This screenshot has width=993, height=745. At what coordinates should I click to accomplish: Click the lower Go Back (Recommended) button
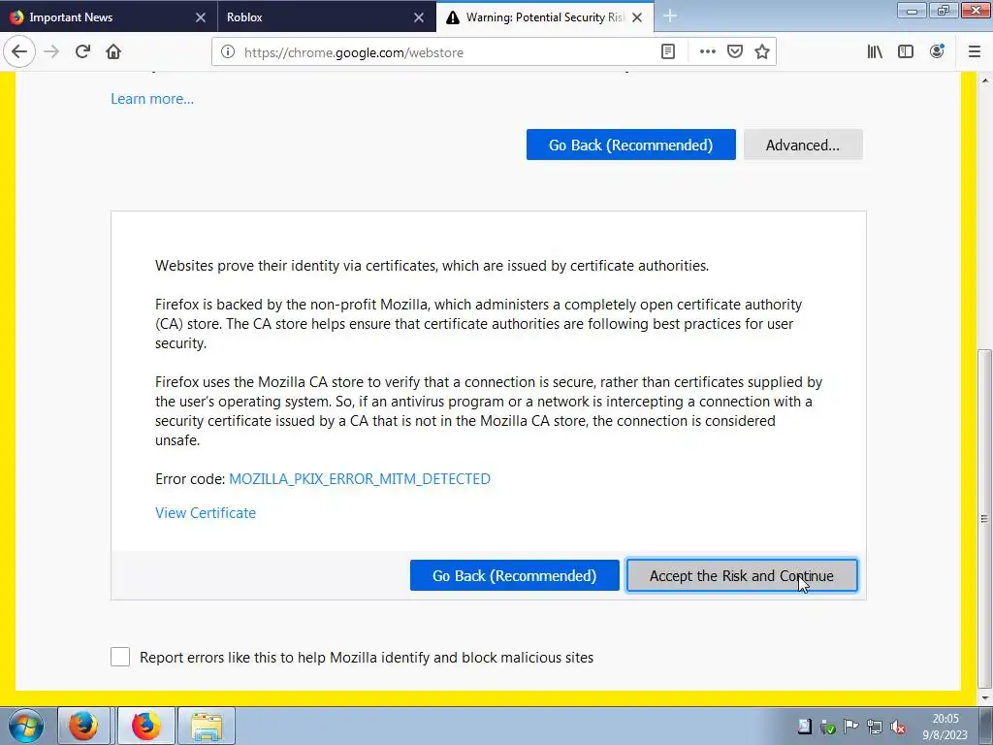click(x=514, y=575)
